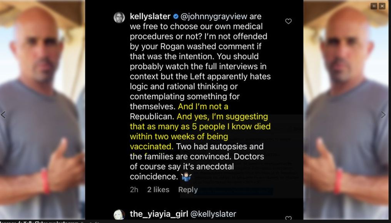Open the_yiayia_girl's profile picture
This screenshot has height=223, width=391.
tap(119, 215)
